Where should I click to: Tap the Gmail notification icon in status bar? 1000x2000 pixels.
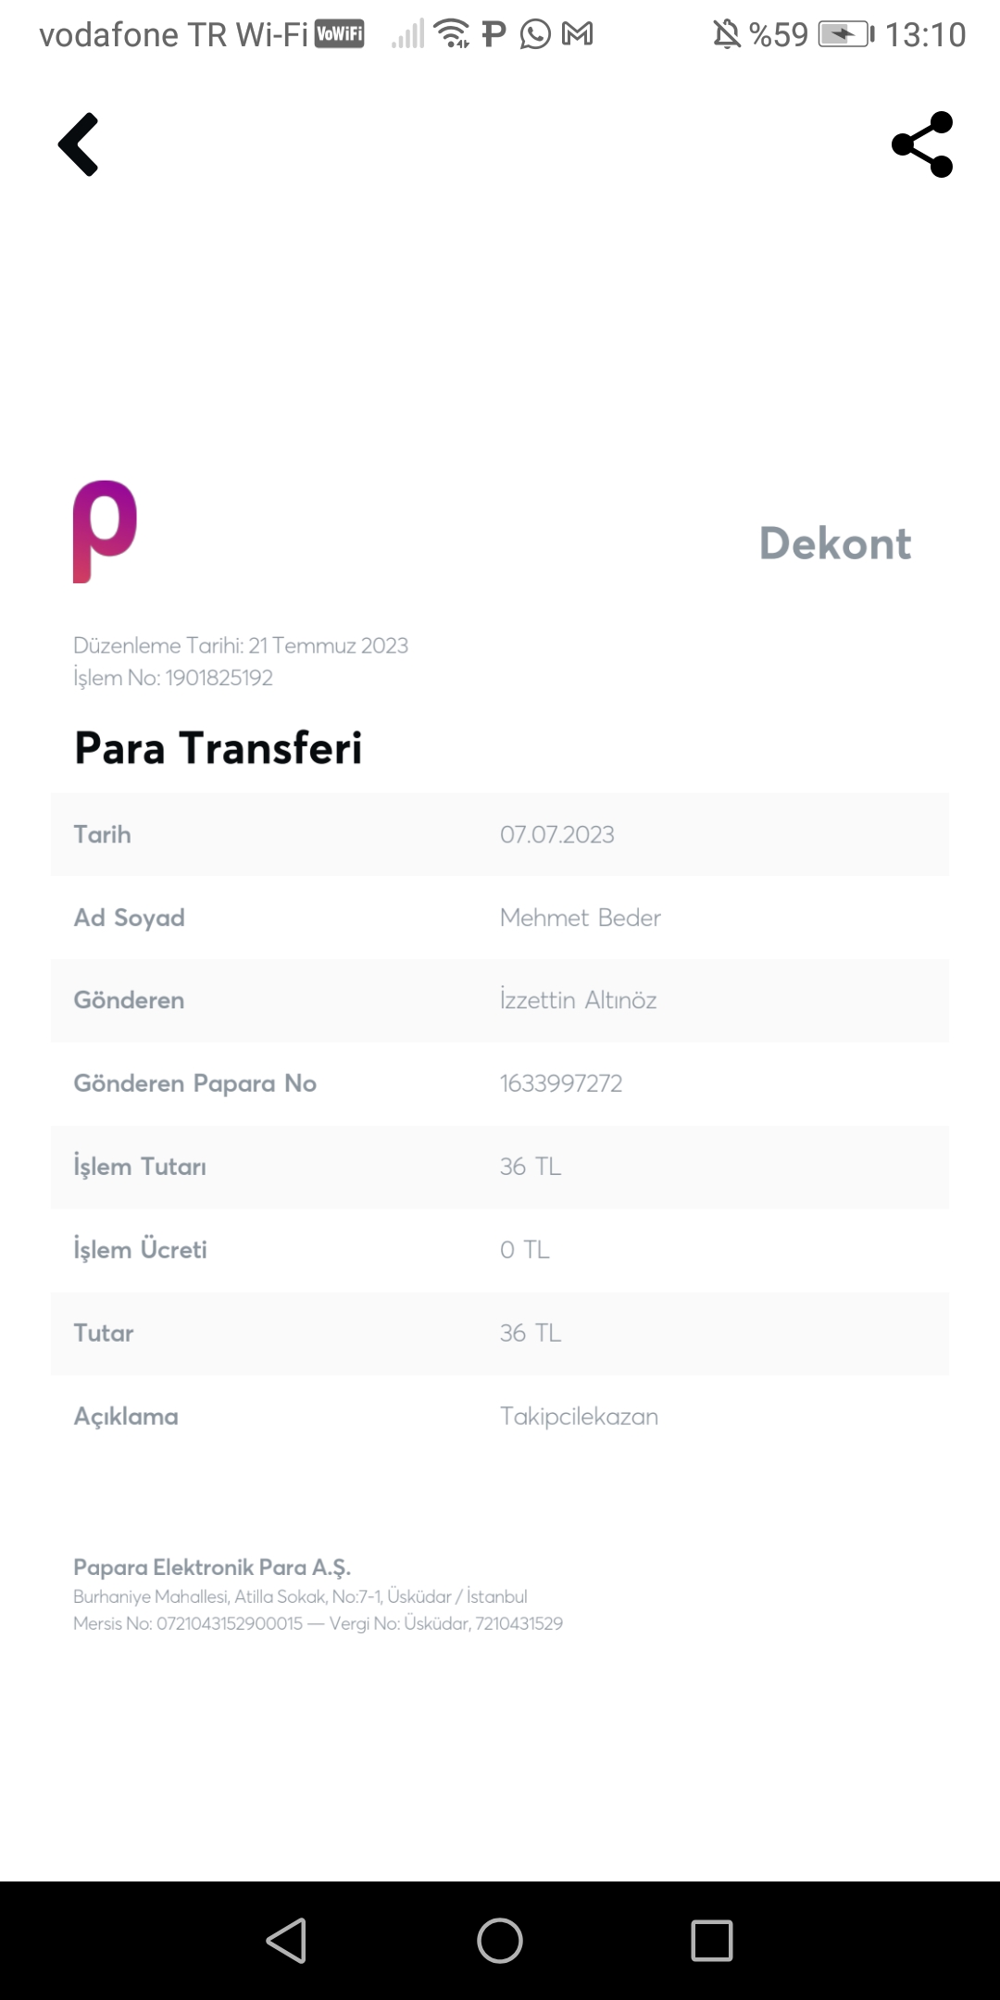[578, 34]
